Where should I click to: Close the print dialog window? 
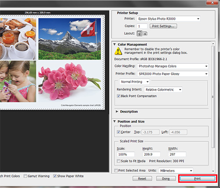(x=212, y=2)
